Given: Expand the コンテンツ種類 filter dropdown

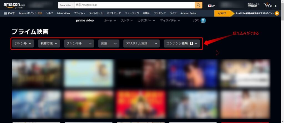Looking at the screenshot, I should (182, 44).
